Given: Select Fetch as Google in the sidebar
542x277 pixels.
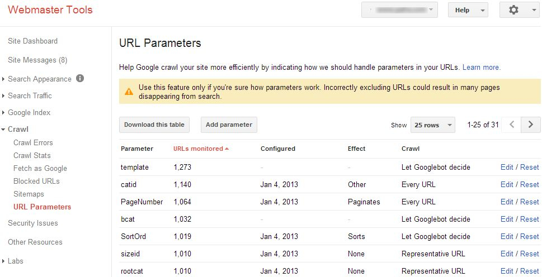Looking at the screenshot, I should pyautogui.click(x=40, y=168).
